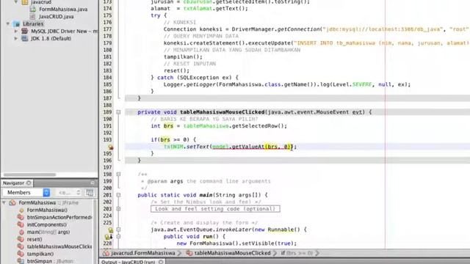This screenshot has height=264, width=470.
Task: Click the JDK 1.8 library icon
Action: point(25,38)
